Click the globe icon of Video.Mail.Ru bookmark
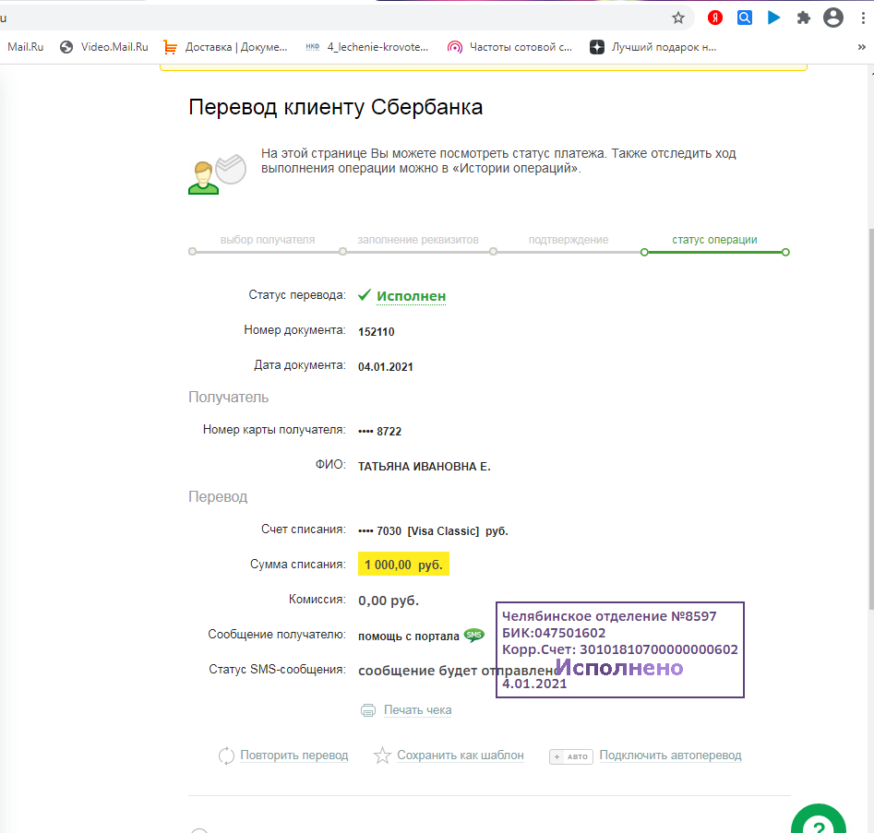 point(66,47)
